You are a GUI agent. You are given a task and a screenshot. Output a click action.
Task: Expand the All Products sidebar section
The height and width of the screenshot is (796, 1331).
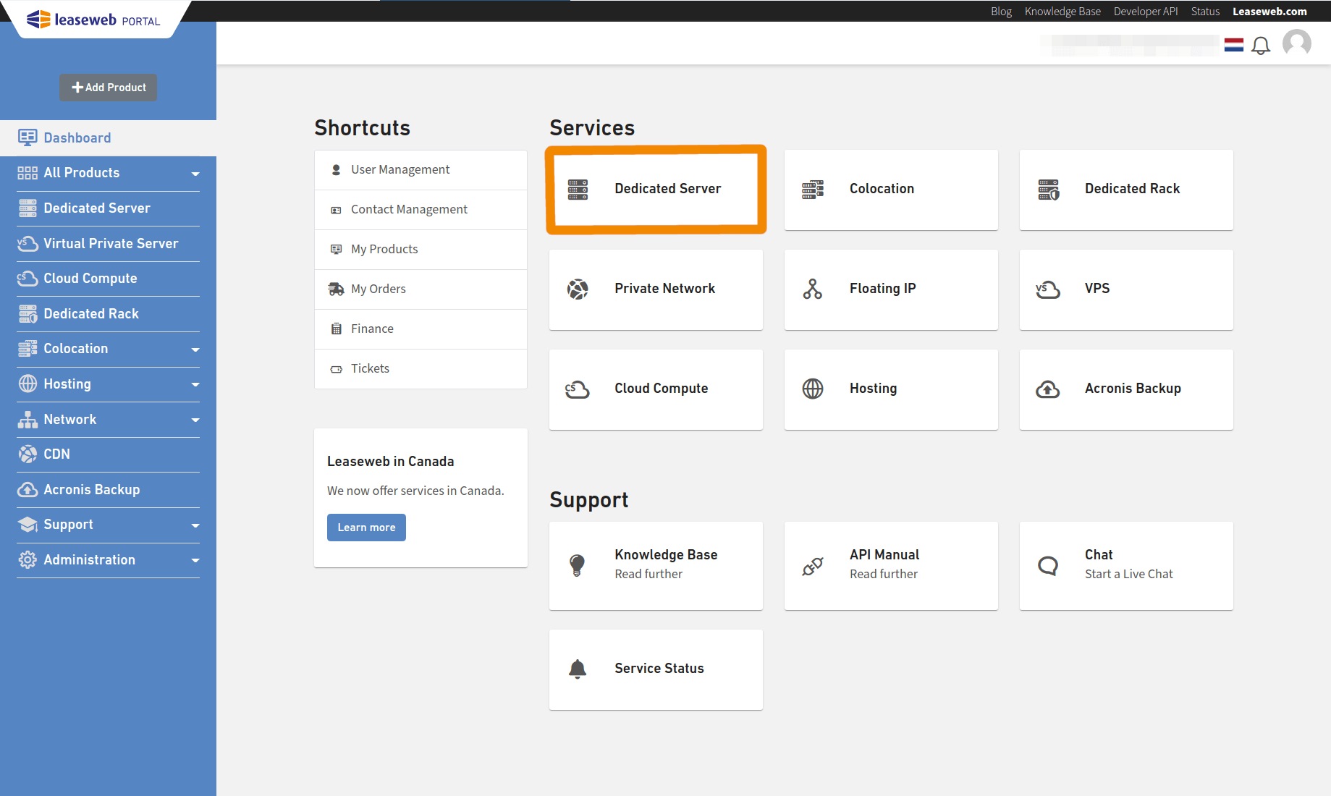coord(194,174)
